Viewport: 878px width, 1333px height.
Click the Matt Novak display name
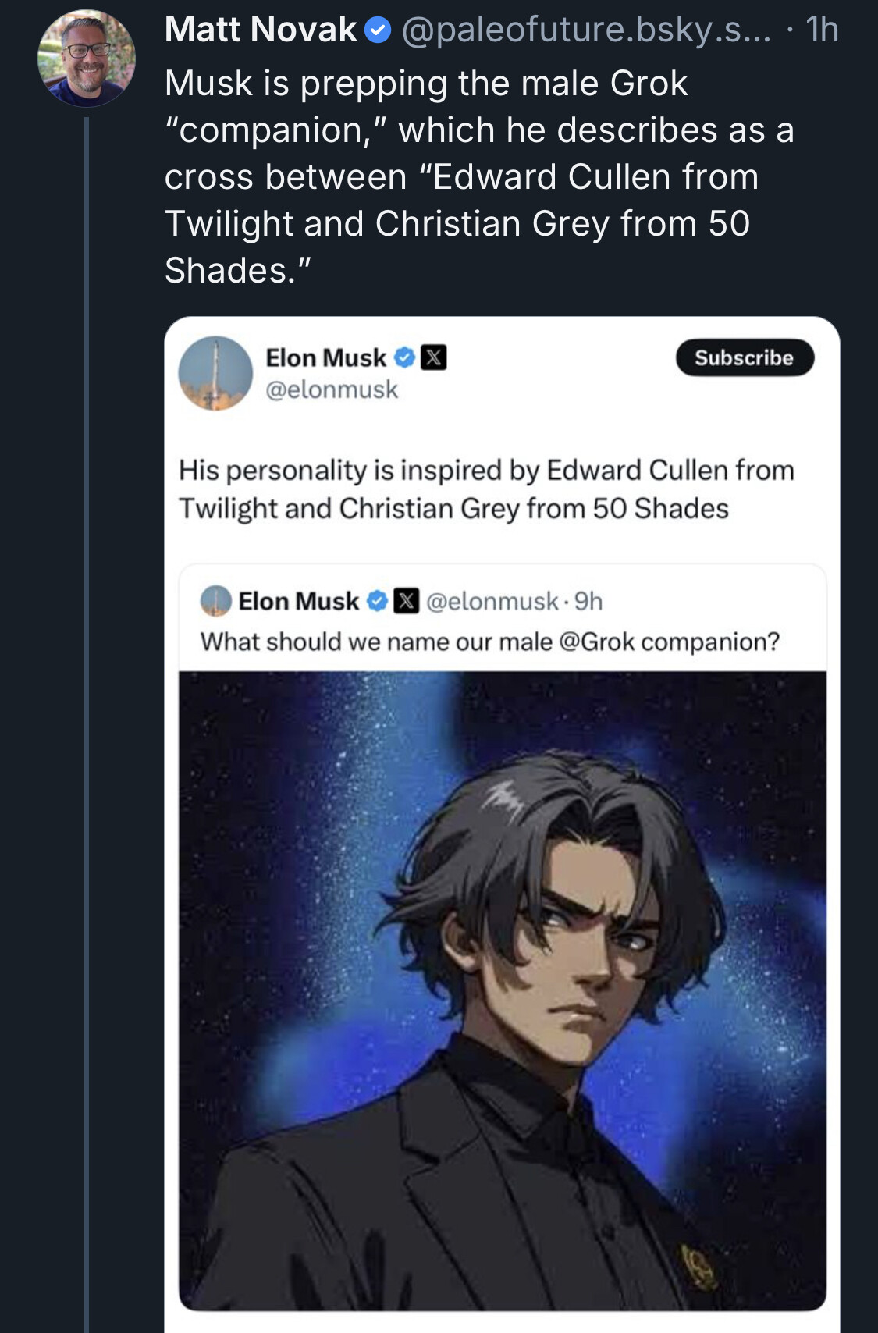click(x=261, y=30)
